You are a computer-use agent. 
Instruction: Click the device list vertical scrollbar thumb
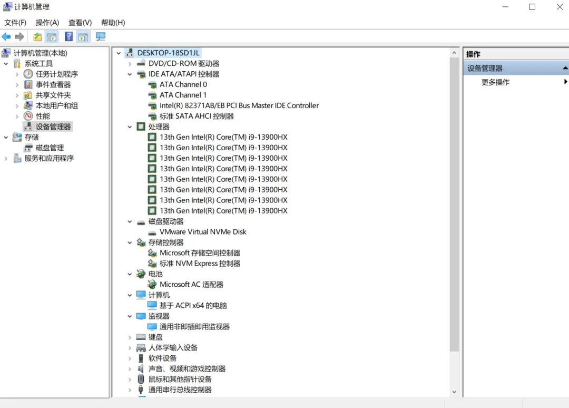(454, 205)
